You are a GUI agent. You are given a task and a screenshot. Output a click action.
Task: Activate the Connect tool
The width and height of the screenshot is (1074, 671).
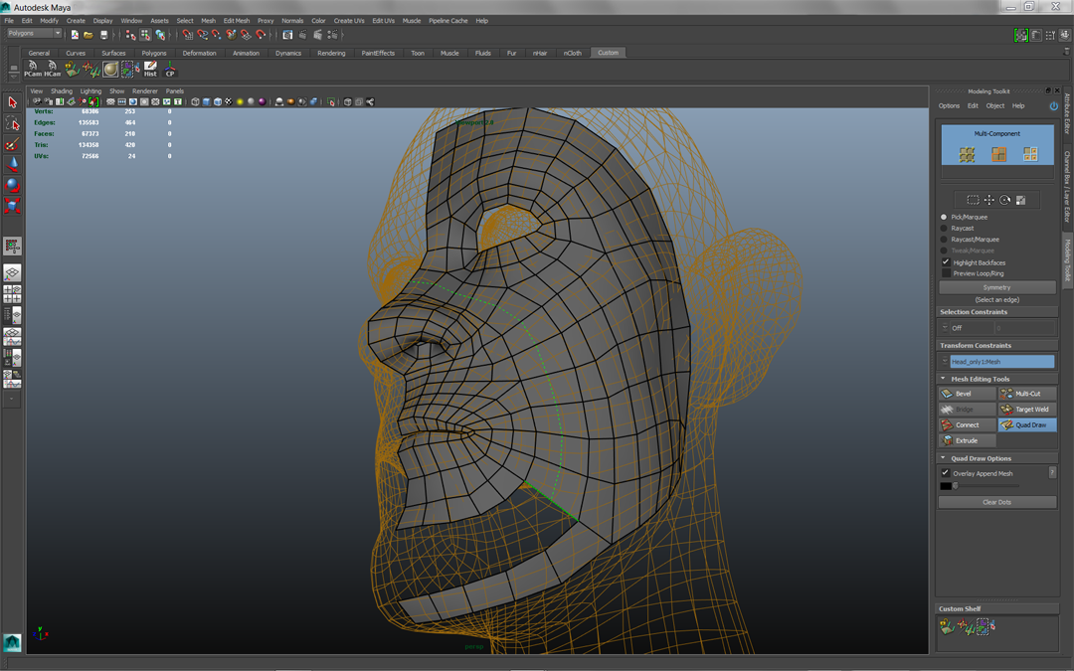(x=964, y=424)
